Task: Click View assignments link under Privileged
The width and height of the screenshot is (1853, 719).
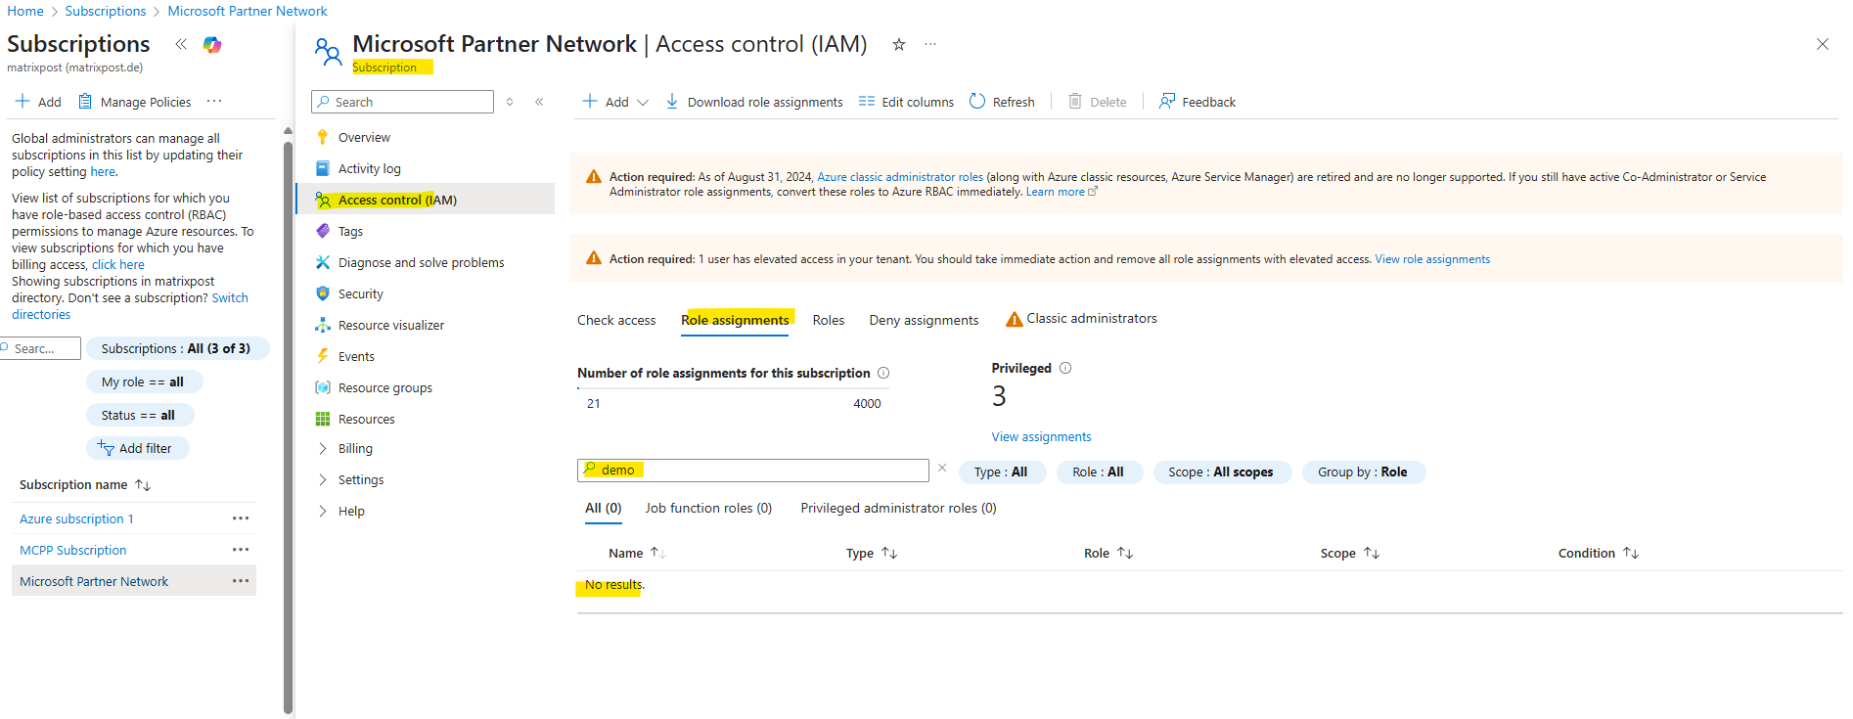Action: [x=1041, y=436]
